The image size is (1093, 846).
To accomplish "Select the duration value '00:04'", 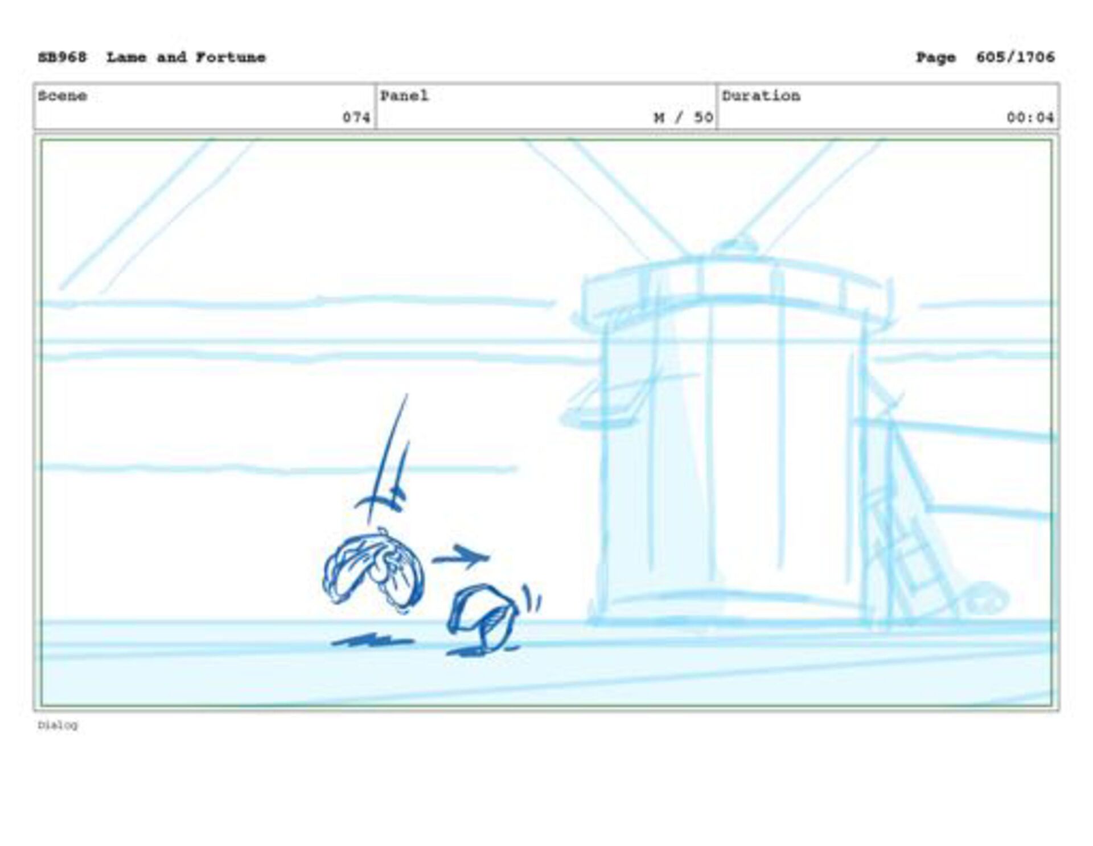I will [x=1030, y=117].
